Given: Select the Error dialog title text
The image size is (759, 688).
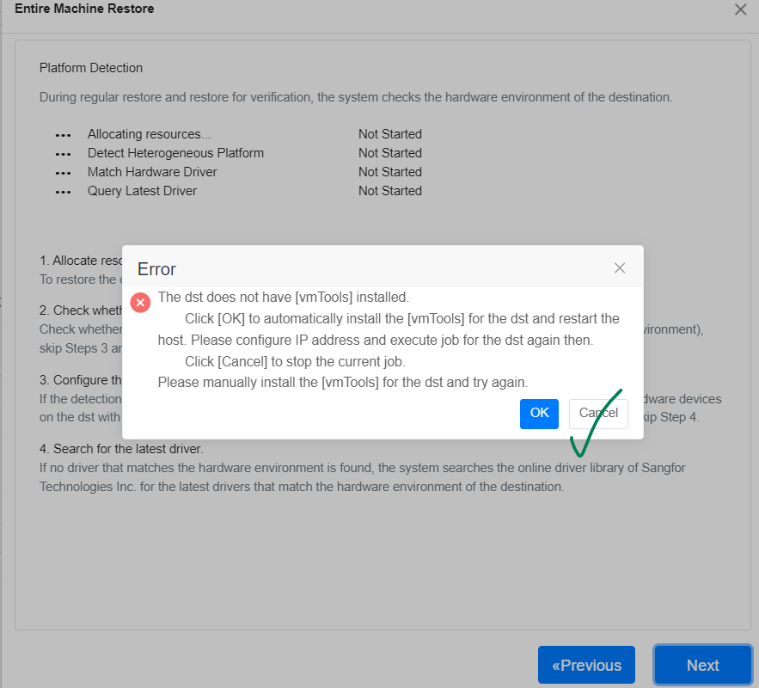Looking at the screenshot, I should coord(156,270).
